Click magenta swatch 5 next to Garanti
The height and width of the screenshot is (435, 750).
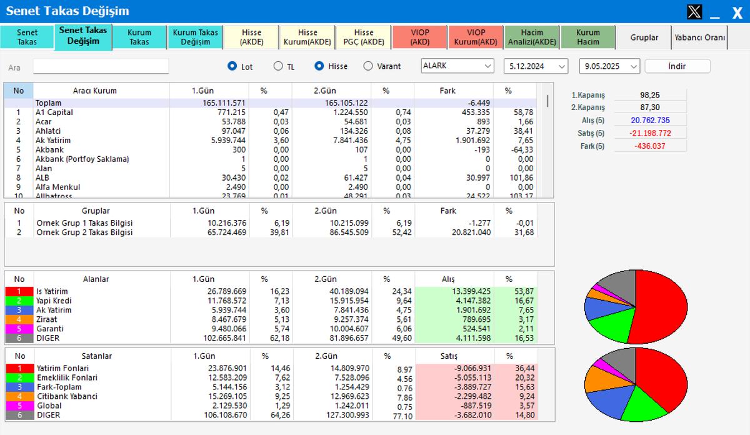click(19, 329)
